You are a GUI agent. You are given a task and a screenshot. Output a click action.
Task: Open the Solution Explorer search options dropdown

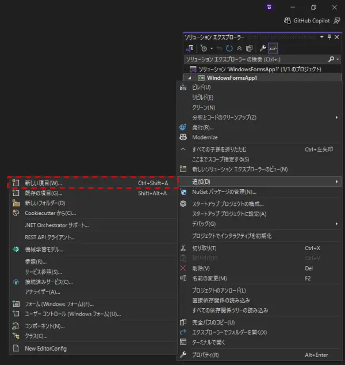click(x=338, y=59)
